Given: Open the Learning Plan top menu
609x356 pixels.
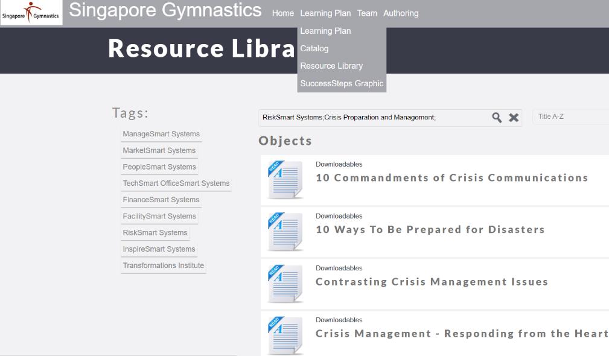Looking at the screenshot, I should (325, 13).
